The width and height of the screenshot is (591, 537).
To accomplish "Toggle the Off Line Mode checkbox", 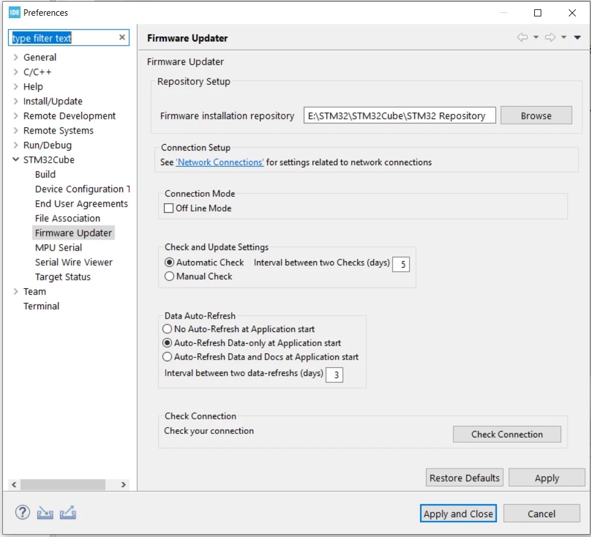I will 169,208.
